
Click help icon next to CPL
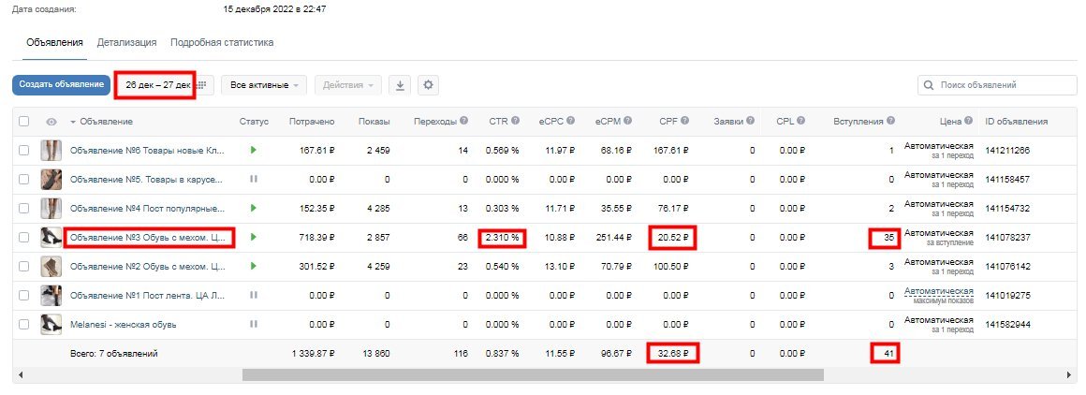800,121
